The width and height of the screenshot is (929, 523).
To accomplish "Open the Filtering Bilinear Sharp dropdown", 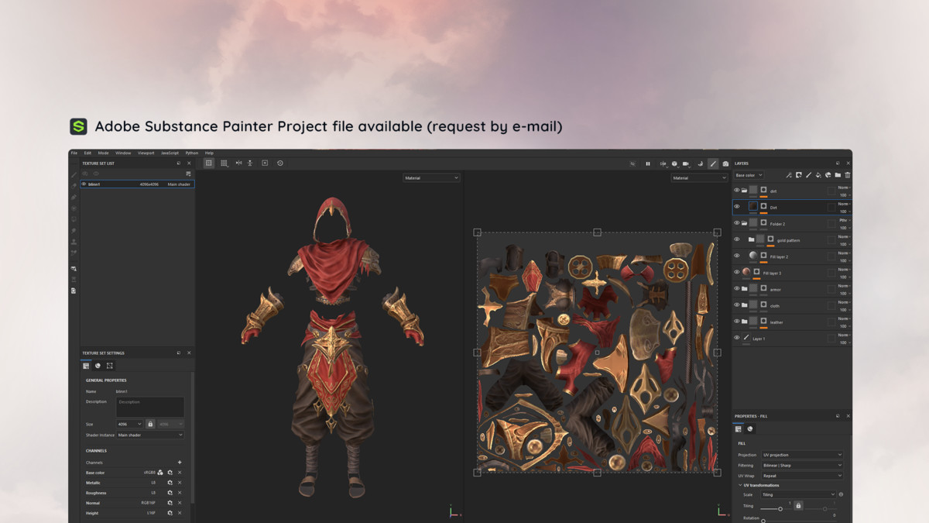I will pyautogui.click(x=801, y=466).
